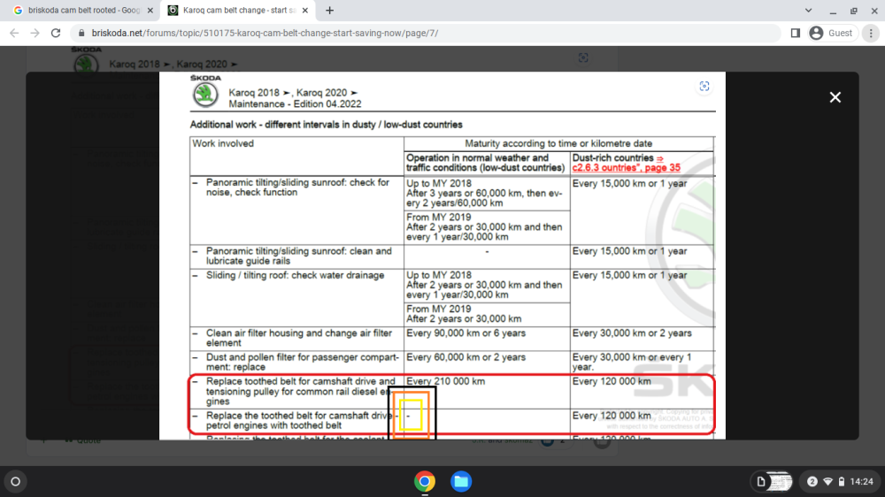Open a new browser tab
This screenshot has width=885, height=497.
point(329,10)
